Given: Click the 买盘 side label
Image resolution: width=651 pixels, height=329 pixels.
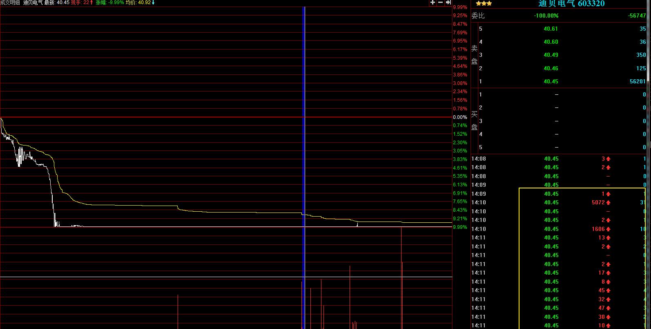Looking at the screenshot, I should [475, 121].
